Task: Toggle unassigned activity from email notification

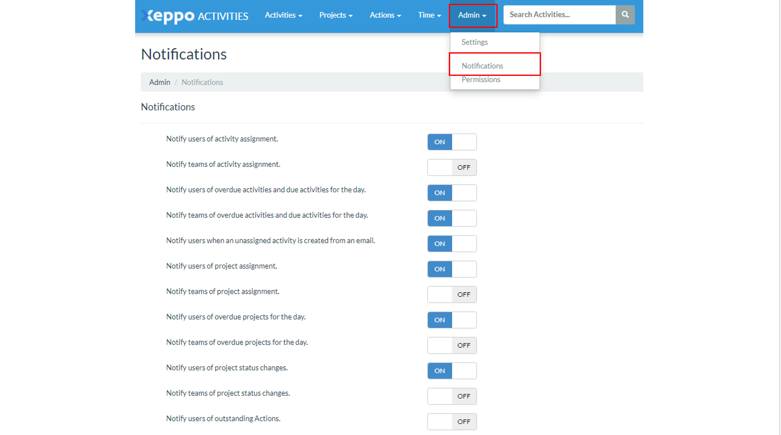Action: point(452,244)
